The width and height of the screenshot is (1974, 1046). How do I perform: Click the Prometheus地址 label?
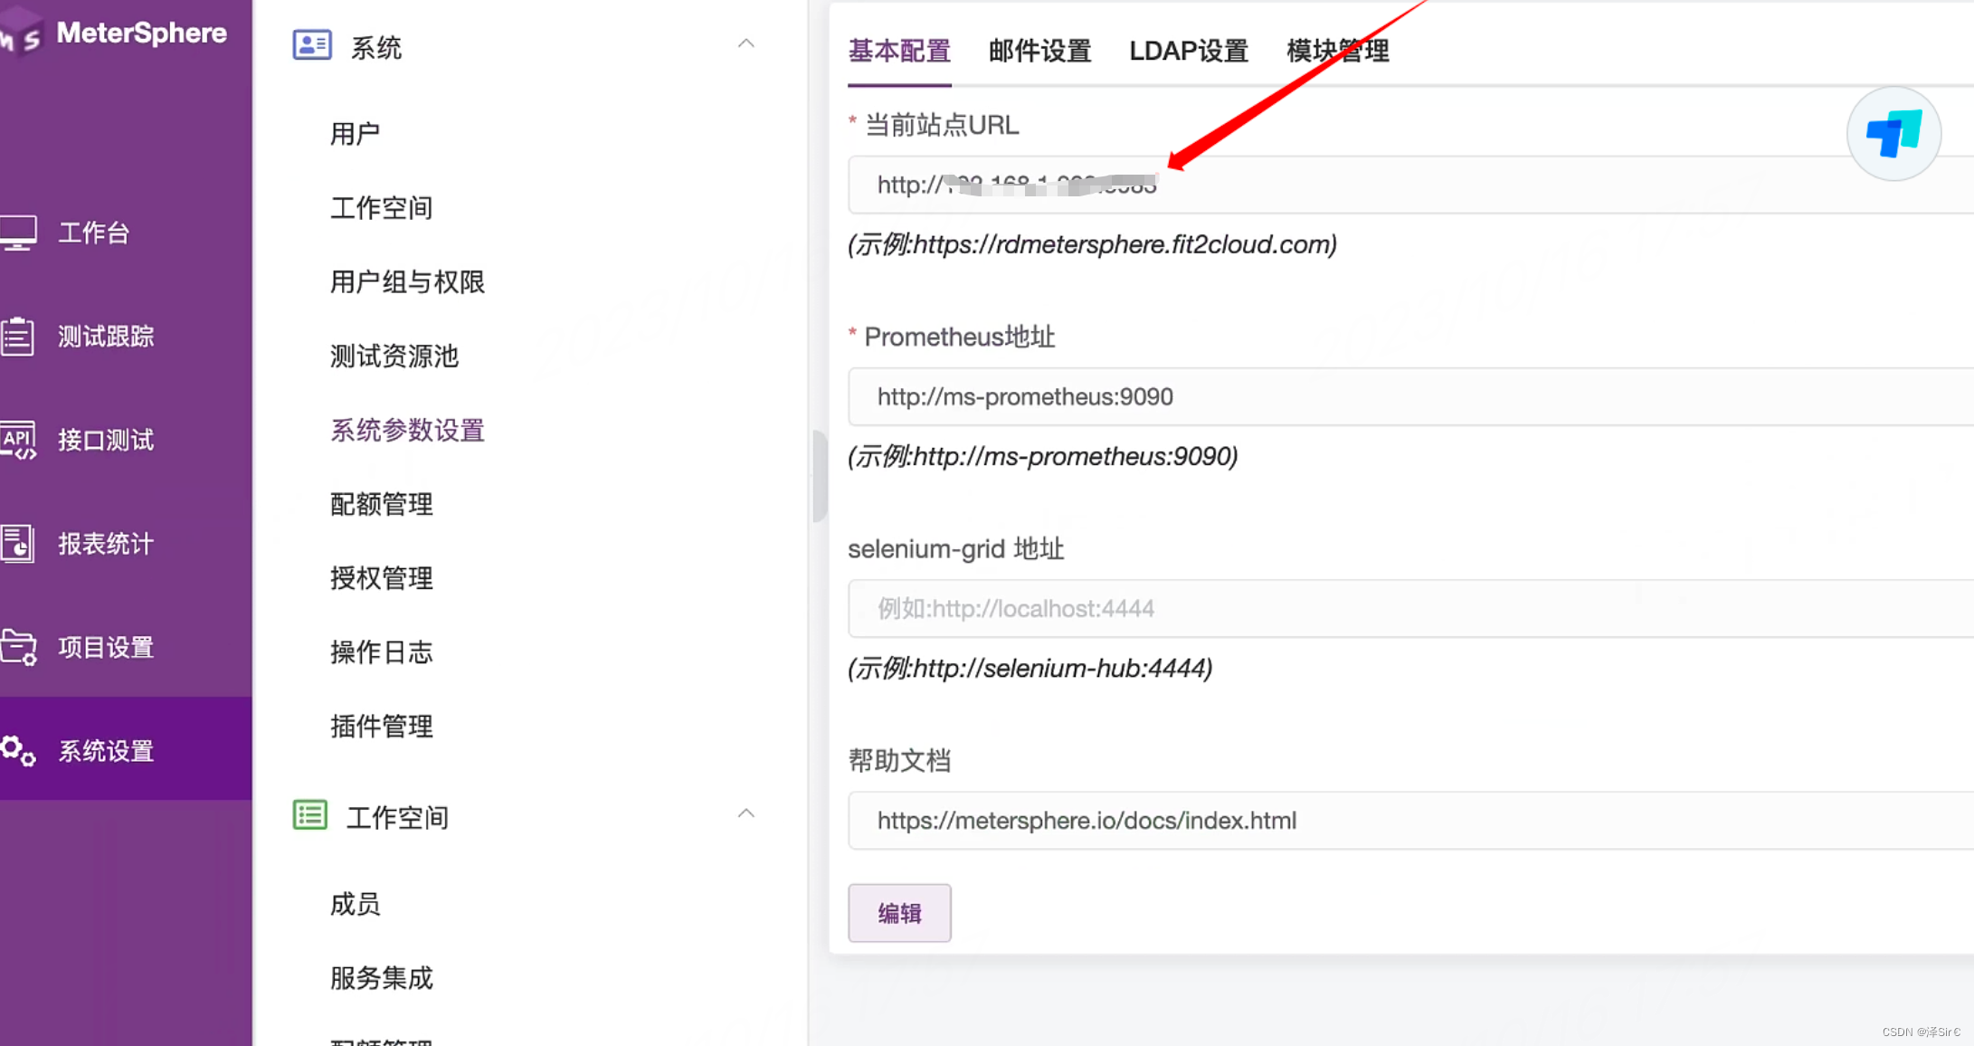click(960, 337)
